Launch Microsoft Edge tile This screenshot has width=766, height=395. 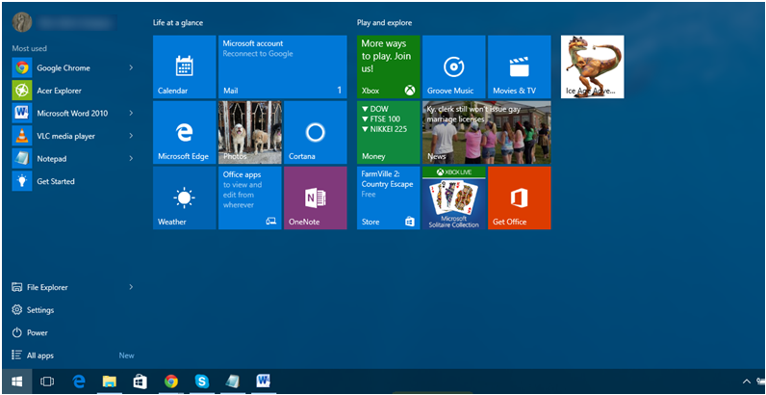184,132
